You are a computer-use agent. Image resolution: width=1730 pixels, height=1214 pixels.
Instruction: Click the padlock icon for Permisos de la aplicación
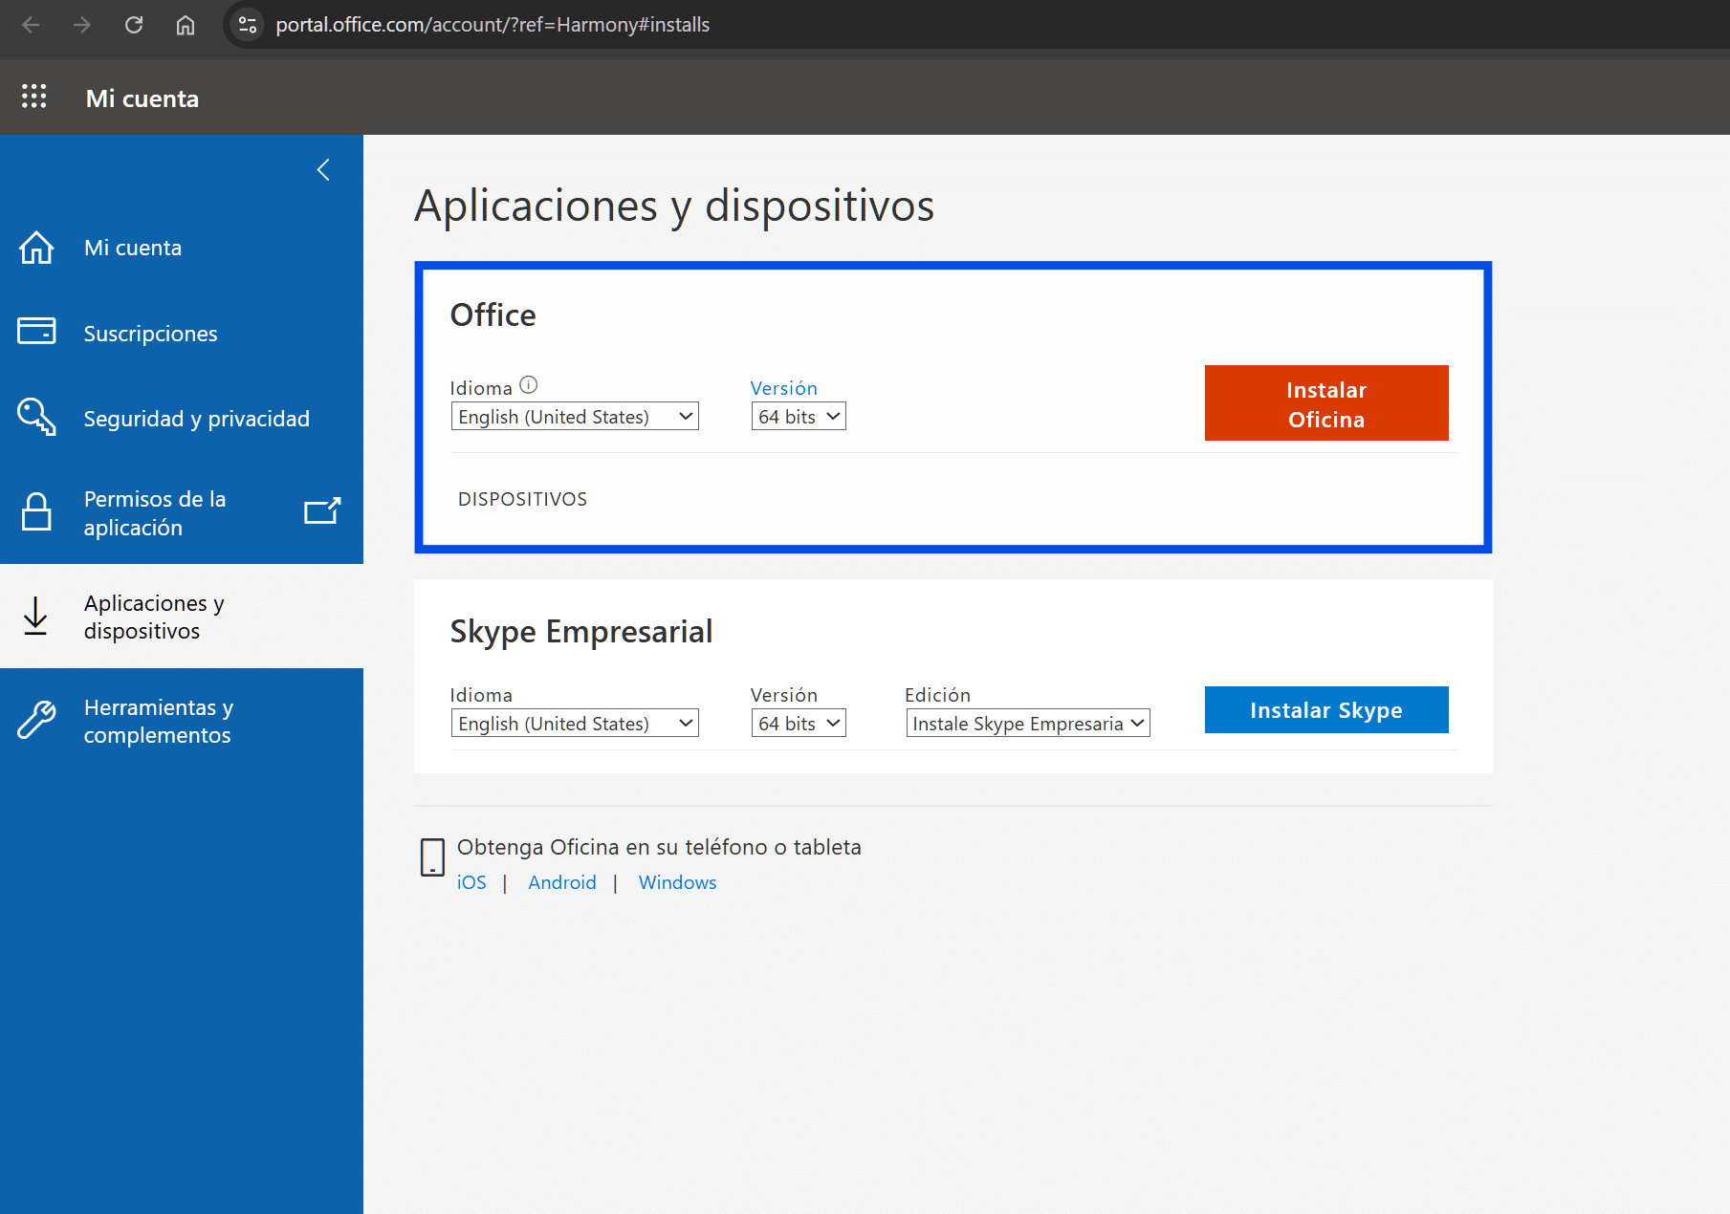36,511
